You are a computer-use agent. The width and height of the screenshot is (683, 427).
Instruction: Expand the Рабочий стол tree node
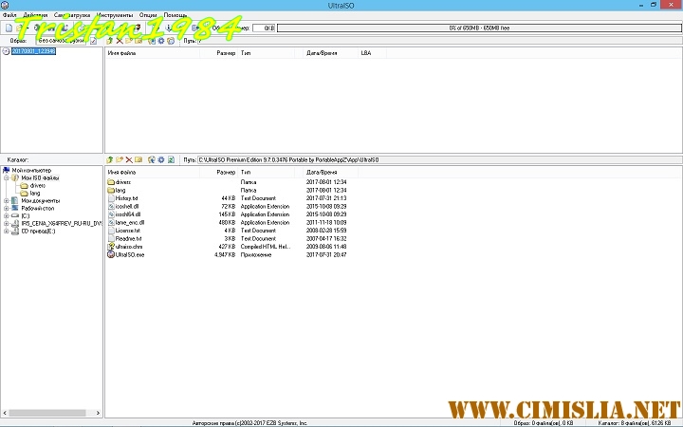point(7,208)
